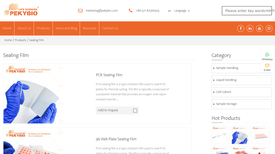
Task: Click the 'en' language code text
Action: click(x=169, y=11)
